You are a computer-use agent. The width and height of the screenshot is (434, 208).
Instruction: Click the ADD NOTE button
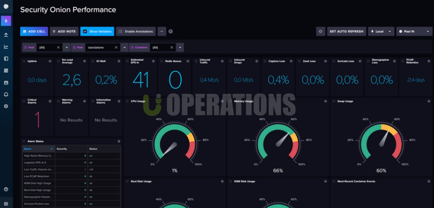(x=64, y=31)
